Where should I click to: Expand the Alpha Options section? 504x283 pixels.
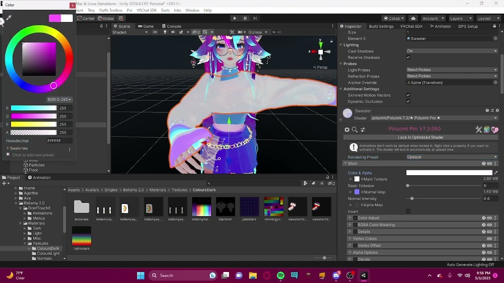[349, 252]
